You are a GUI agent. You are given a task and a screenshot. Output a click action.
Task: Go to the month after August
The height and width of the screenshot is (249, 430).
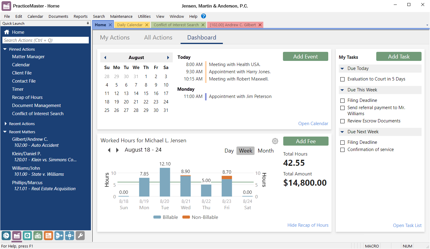tap(168, 58)
